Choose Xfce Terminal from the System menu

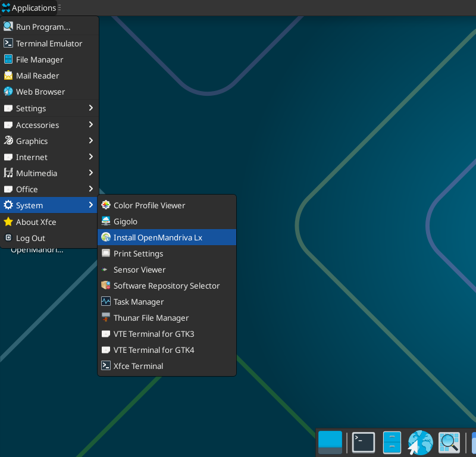(x=138, y=366)
